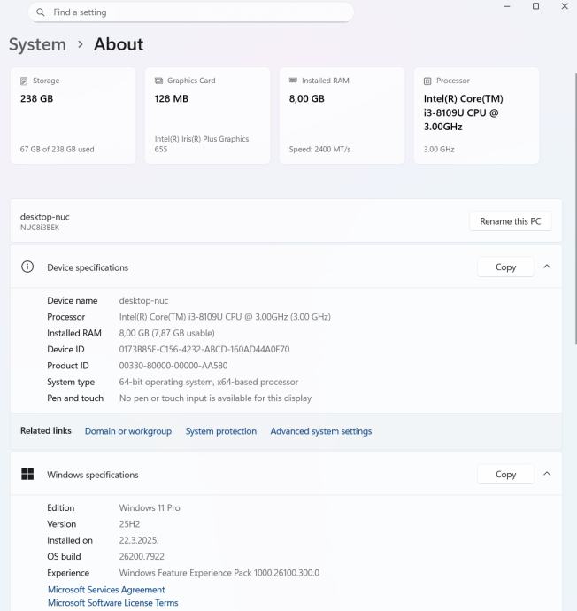Open Advanced system settings
The height and width of the screenshot is (611, 577).
click(321, 431)
